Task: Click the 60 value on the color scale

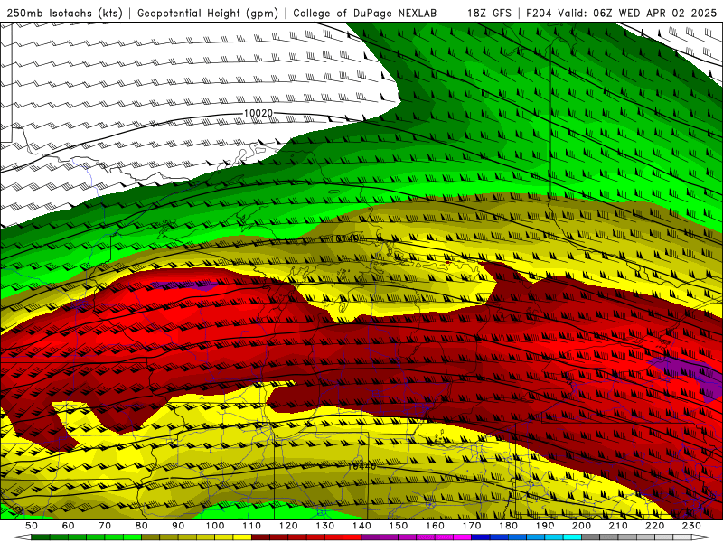Action: pyautogui.click(x=69, y=526)
